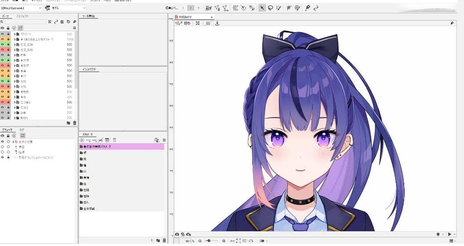Click the trash icon in the Parts panel
This screenshot has height=246, width=464.
coord(75,123)
